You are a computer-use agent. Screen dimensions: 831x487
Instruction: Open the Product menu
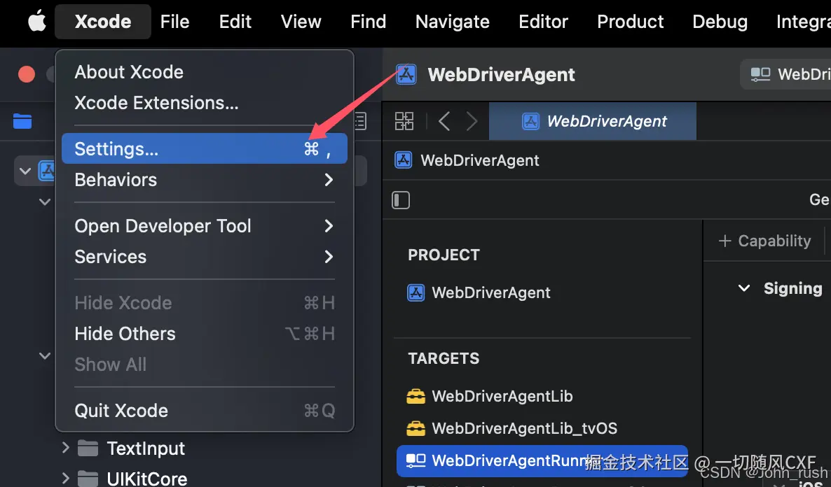(x=630, y=22)
